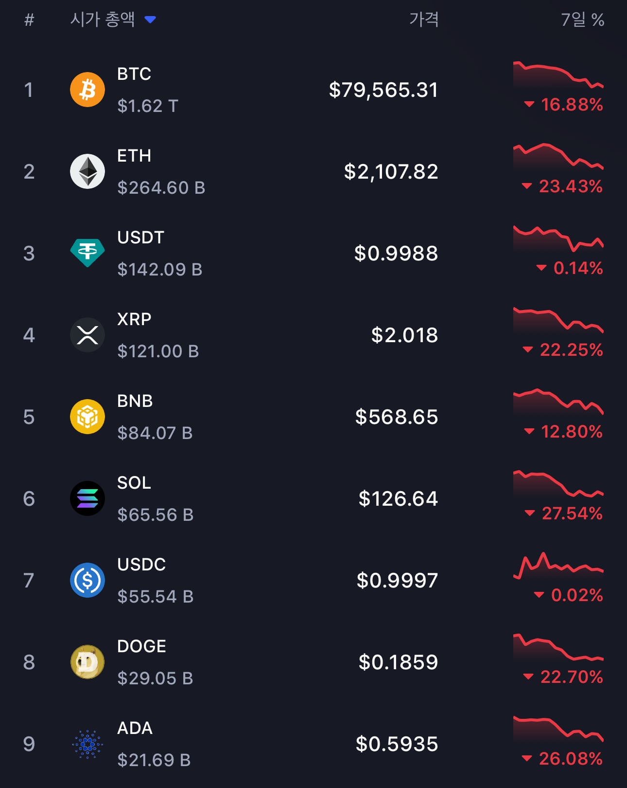
Task: Tap SOL 27.54% weekly change
Action: point(564,513)
